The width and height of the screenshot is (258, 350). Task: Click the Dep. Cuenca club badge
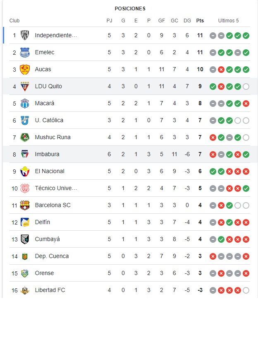pos(25,256)
